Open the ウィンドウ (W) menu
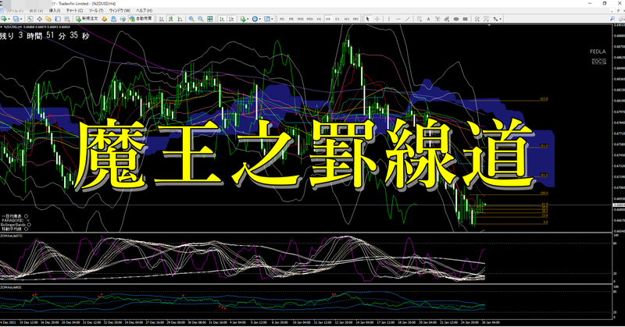Image resolution: width=625 pixels, height=327 pixels. tap(120, 10)
